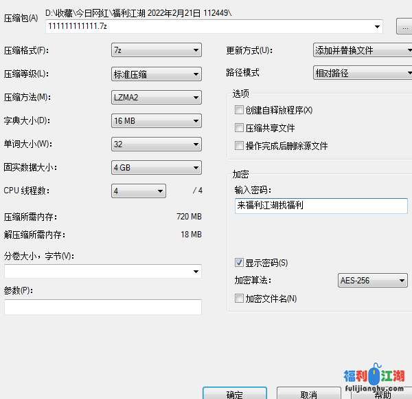Click the 参数 input field
Image resolution: width=412 pixels, height=399 pixels.
(x=103, y=307)
